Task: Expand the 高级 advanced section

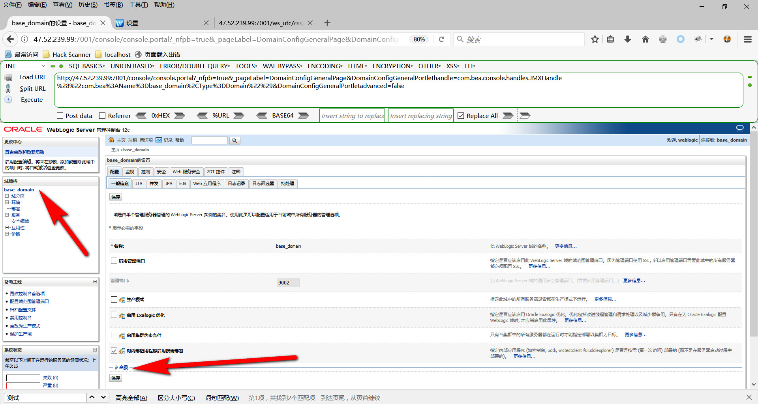Action: (x=121, y=367)
